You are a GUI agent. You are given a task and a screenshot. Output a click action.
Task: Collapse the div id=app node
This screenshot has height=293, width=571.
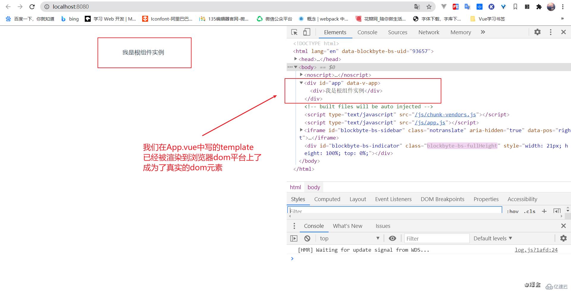coord(301,83)
